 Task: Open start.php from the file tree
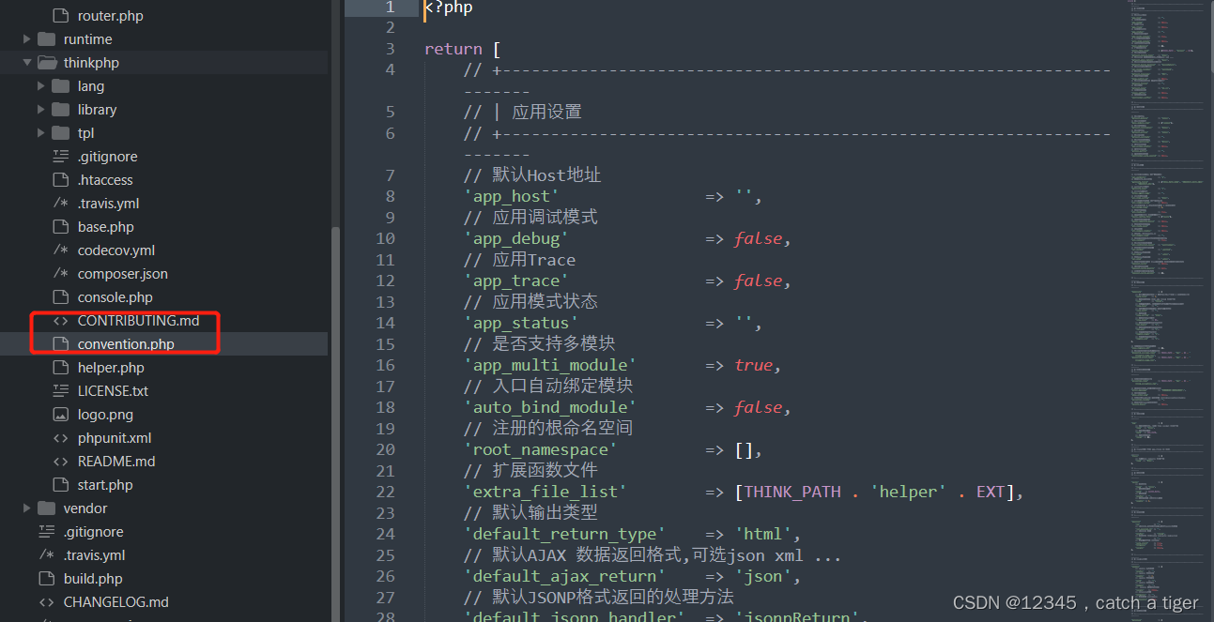pyautogui.click(x=105, y=485)
